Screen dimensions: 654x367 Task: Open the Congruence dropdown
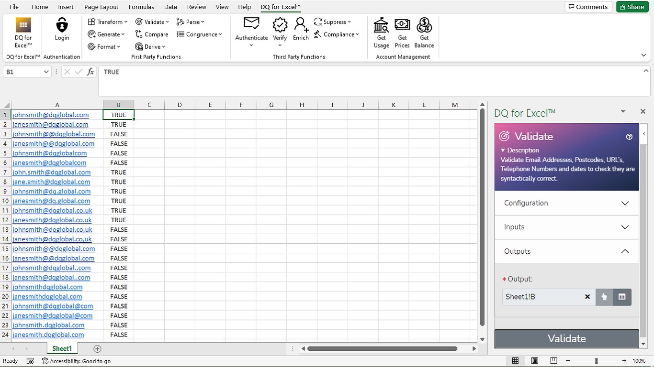(x=199, y=34)
